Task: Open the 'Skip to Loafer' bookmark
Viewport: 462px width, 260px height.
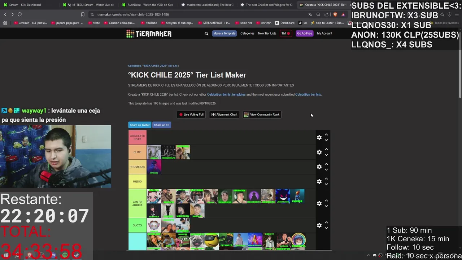Action: [327, 23]
